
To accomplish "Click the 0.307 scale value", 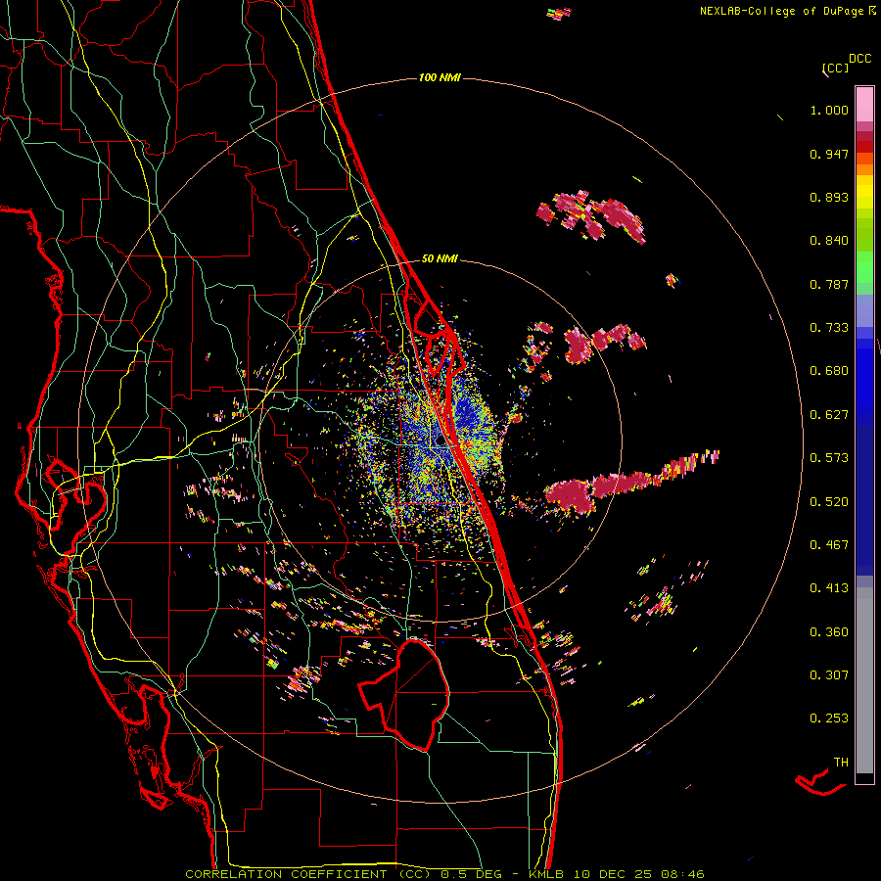I will click(x=829, y=675).
